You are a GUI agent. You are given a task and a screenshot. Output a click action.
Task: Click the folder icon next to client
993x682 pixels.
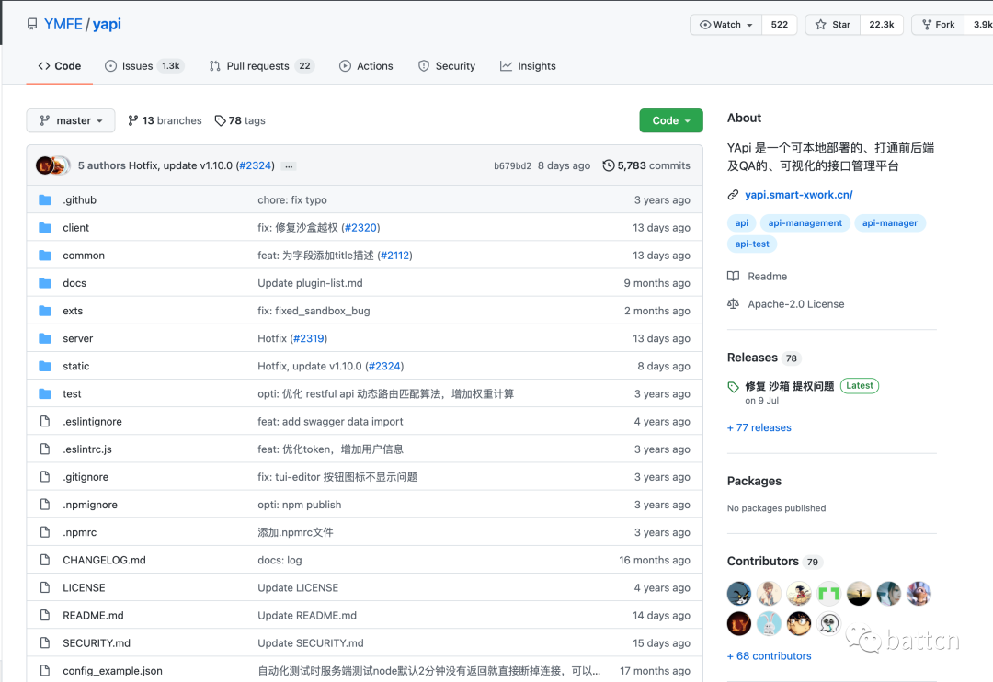pyautogui.click(x=45, y=228)
